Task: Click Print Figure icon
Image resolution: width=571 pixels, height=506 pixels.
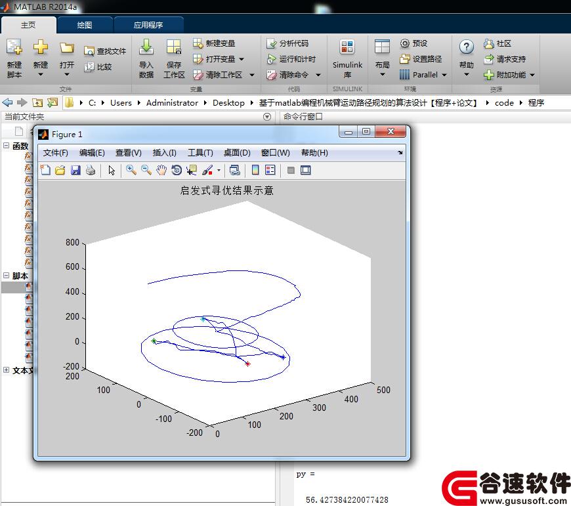Action: [91, 170]
